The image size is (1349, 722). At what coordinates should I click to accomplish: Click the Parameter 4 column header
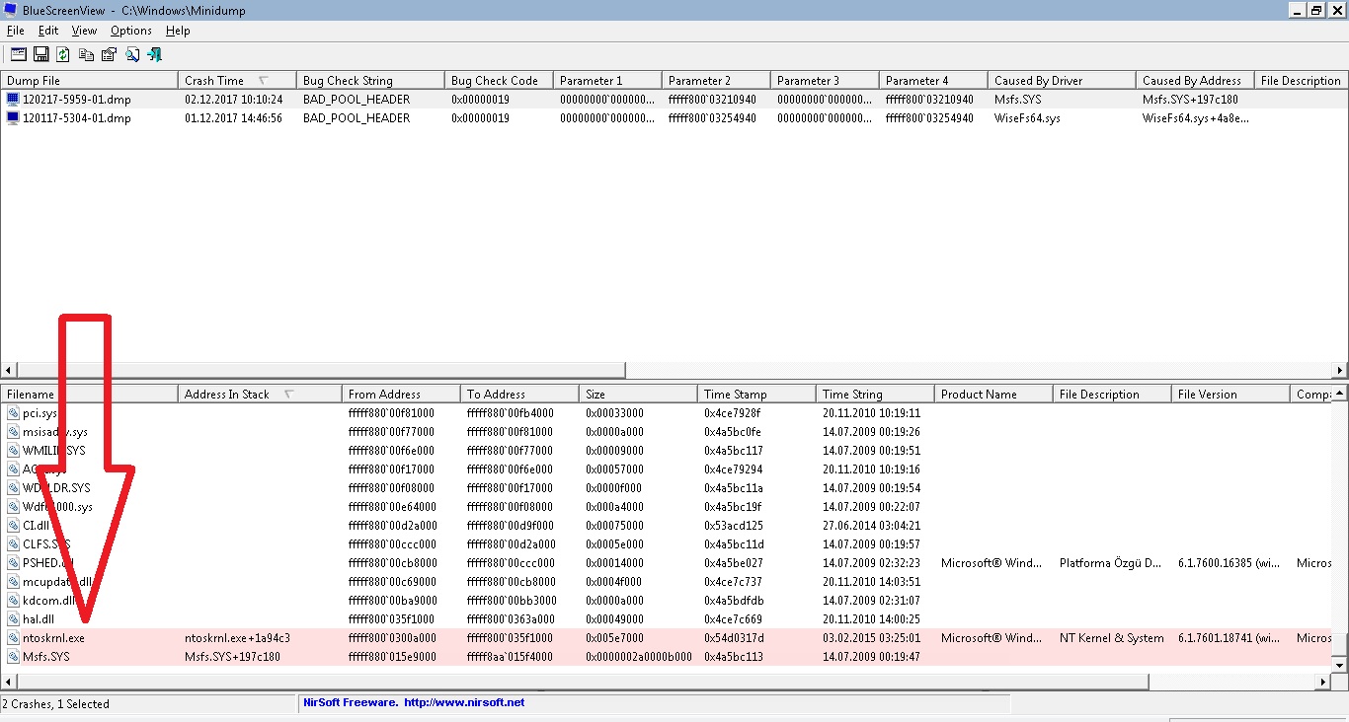point(933,81)
